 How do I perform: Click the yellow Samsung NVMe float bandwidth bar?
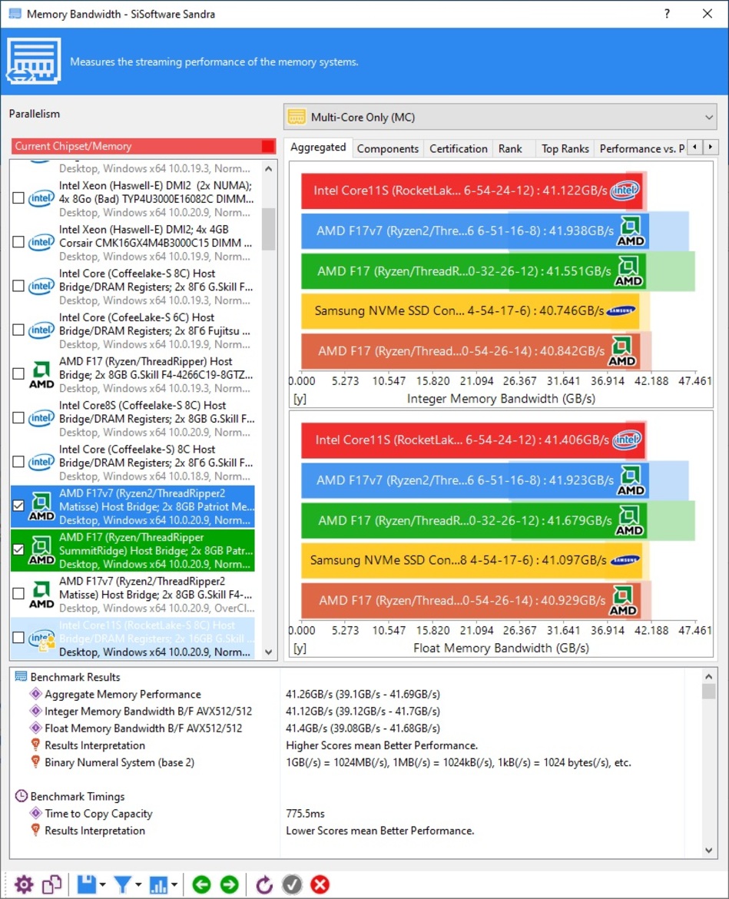tap(472, 560)
